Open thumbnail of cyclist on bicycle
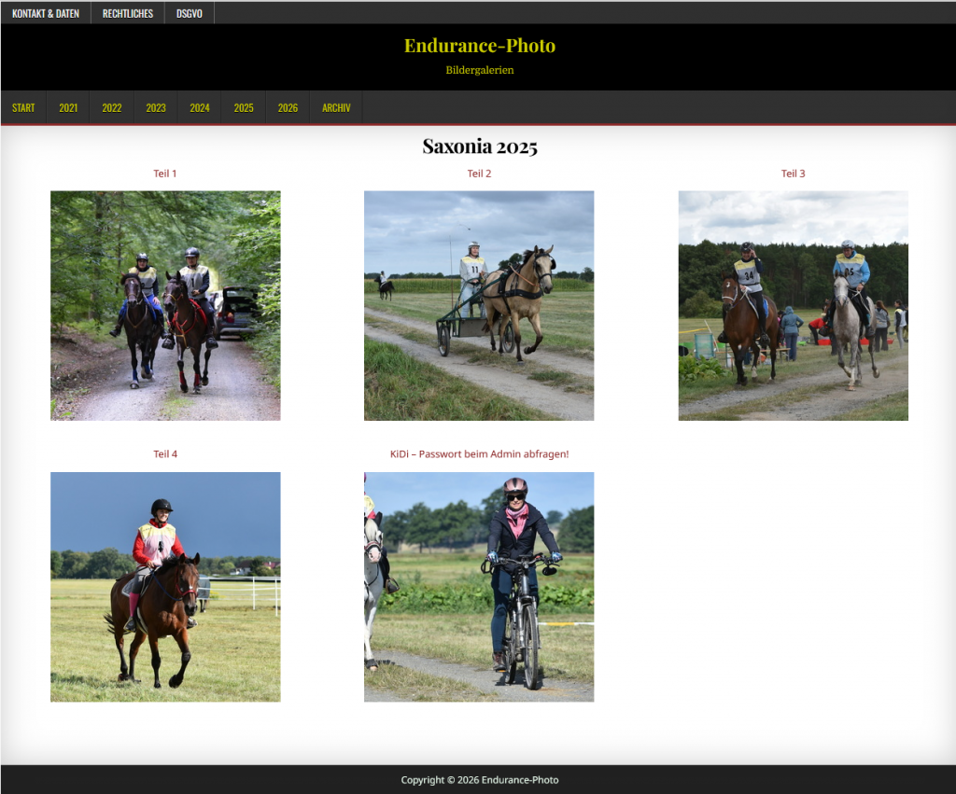956x794 pixels. [x=479, y=587]
